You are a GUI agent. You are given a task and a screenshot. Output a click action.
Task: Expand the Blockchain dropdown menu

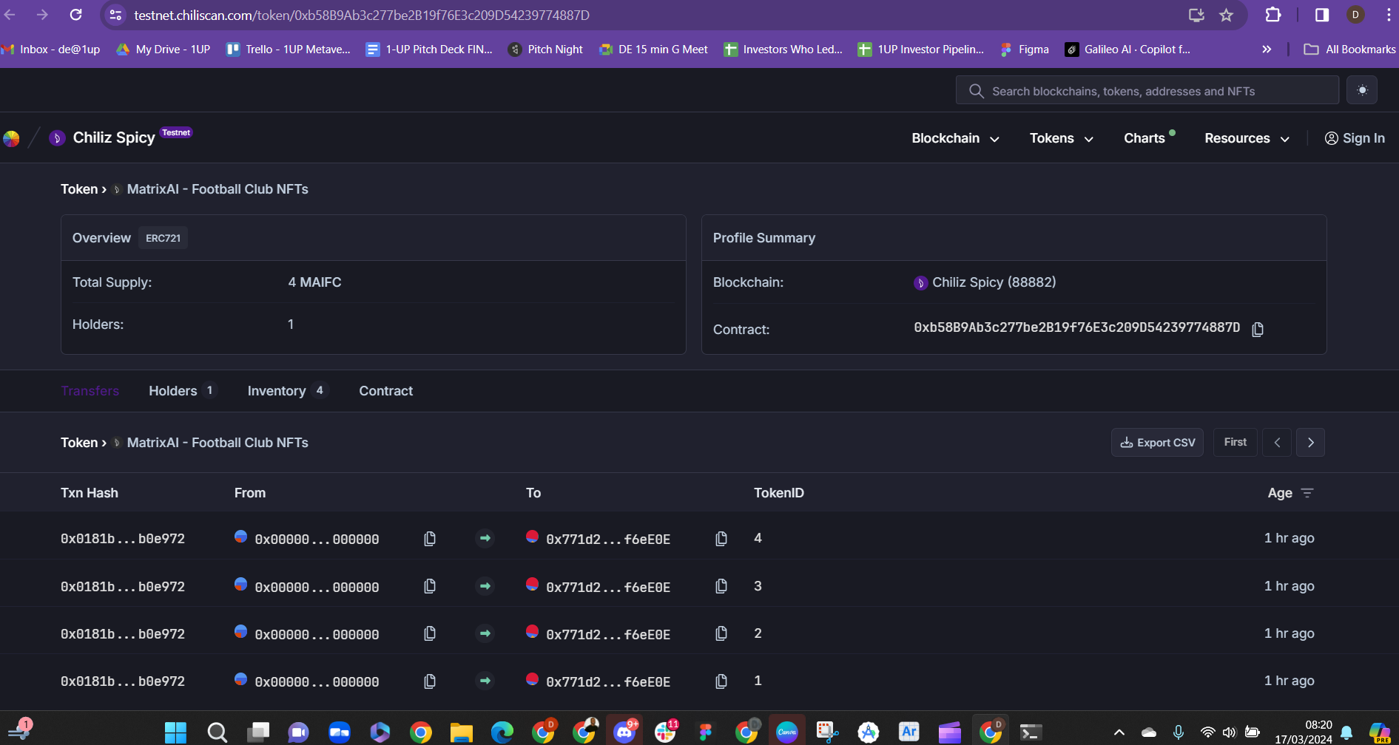(955, 138)
